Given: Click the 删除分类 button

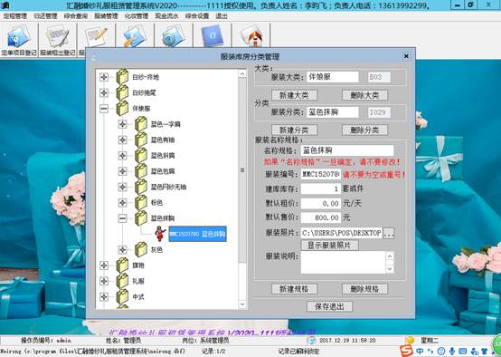Looking at the screenshot, I should (364, 130).
